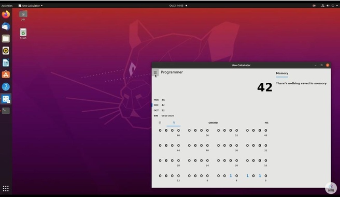Screen dimensions: 340x197
Task: Click the Uno Calculator window title bar
Action: tap(241, 65)
